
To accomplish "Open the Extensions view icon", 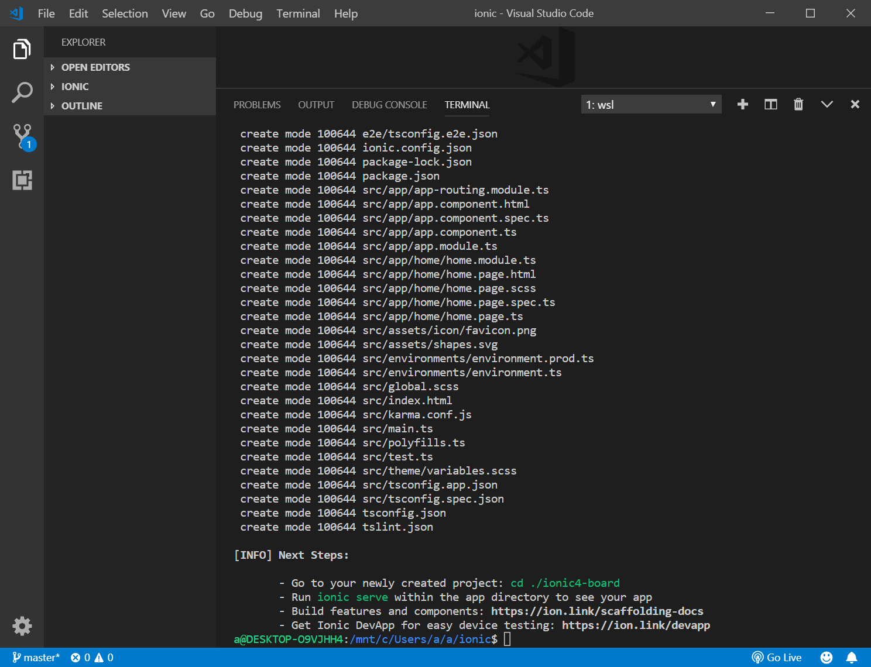I will click(22, 180).
